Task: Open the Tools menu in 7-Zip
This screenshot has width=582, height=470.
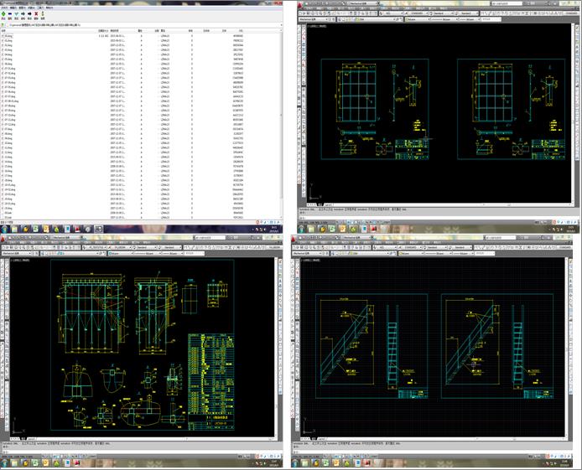Action: 39,8
